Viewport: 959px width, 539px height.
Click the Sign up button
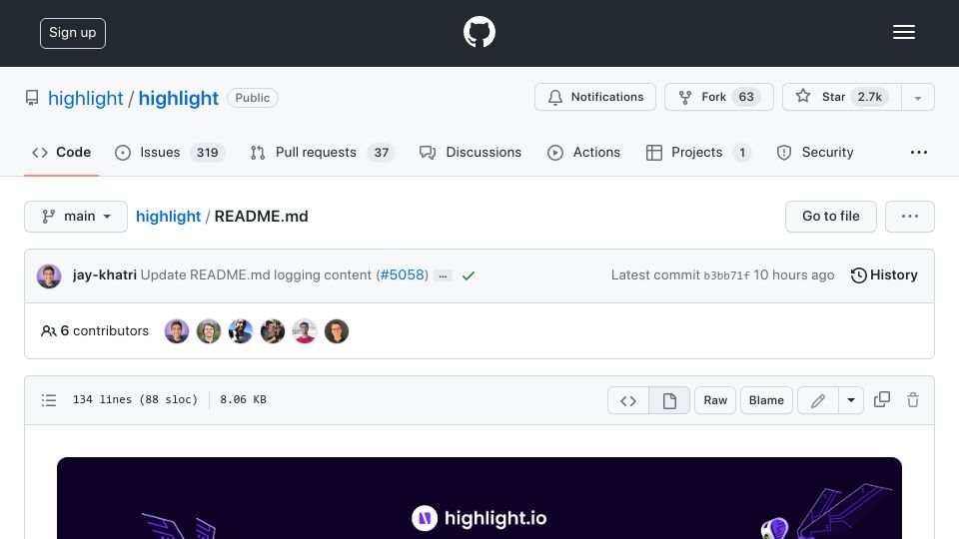click(x=73, y=33)
